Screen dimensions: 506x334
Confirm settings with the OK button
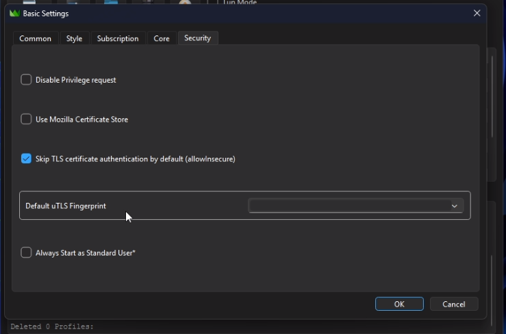(399, 304)
